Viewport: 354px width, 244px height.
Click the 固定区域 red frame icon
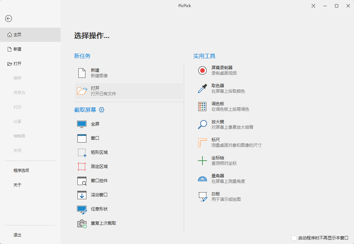pyautogui.click(x=82, y=167)
